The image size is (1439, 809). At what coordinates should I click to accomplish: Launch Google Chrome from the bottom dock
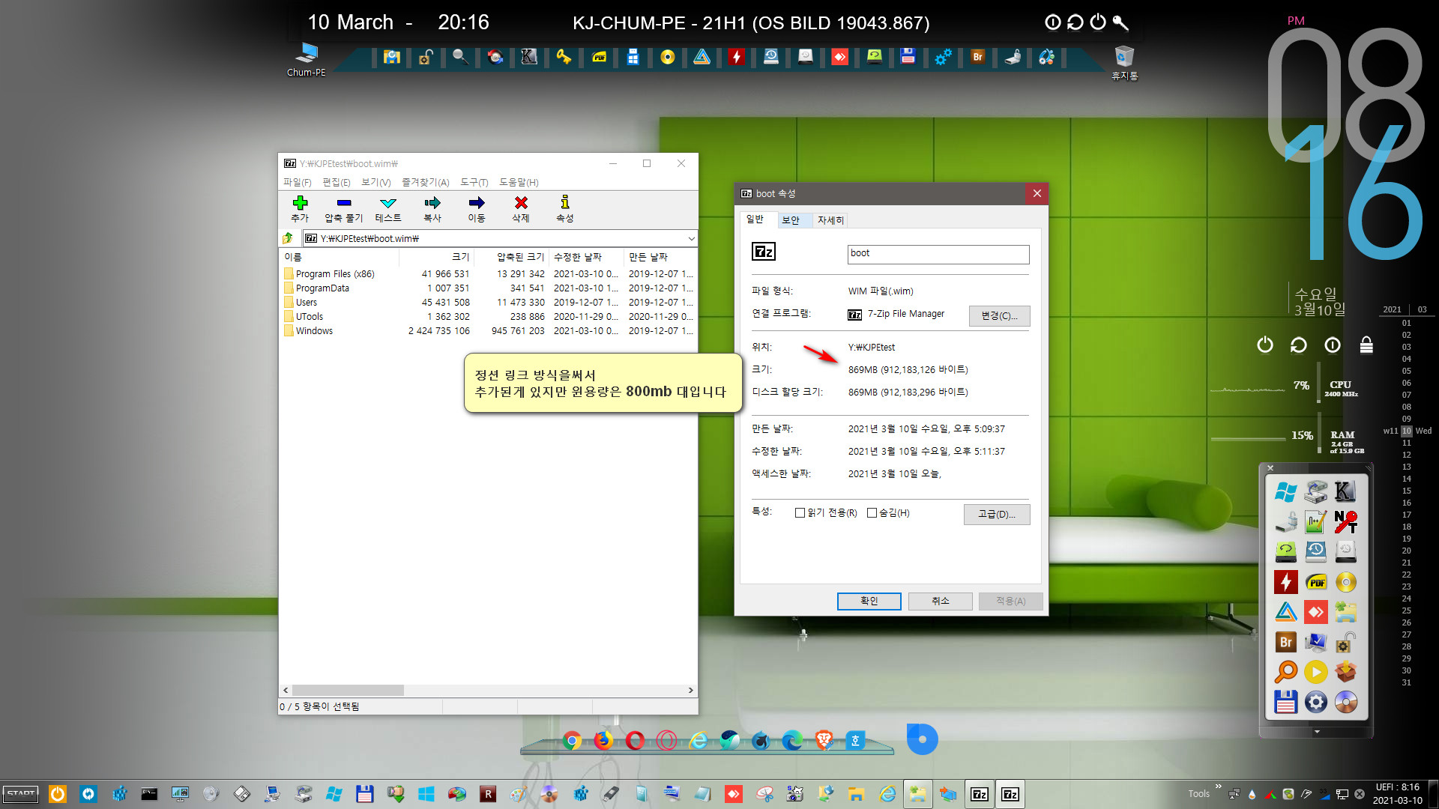coord(572,741)
